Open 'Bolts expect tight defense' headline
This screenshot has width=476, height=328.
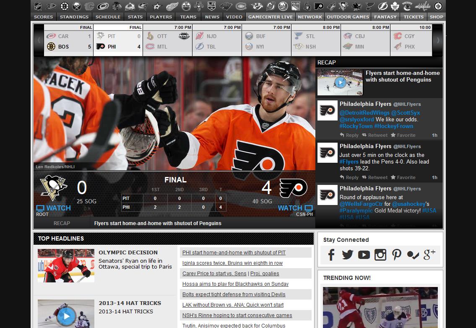[234, 295]
